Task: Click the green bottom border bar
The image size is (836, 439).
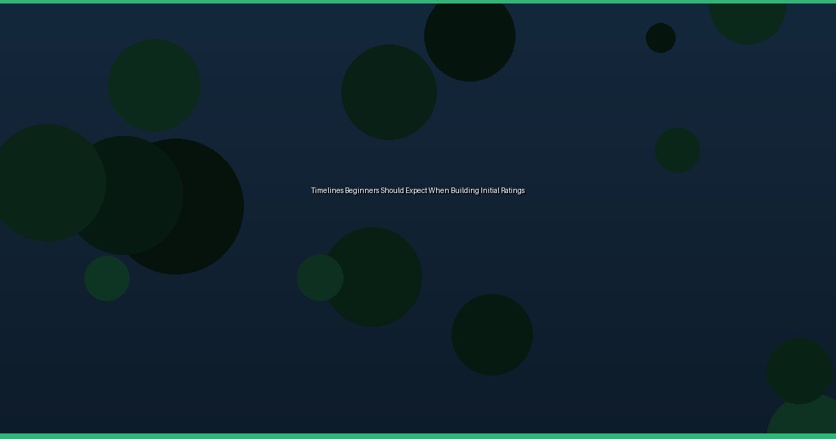Action: (x=418, y=437)
